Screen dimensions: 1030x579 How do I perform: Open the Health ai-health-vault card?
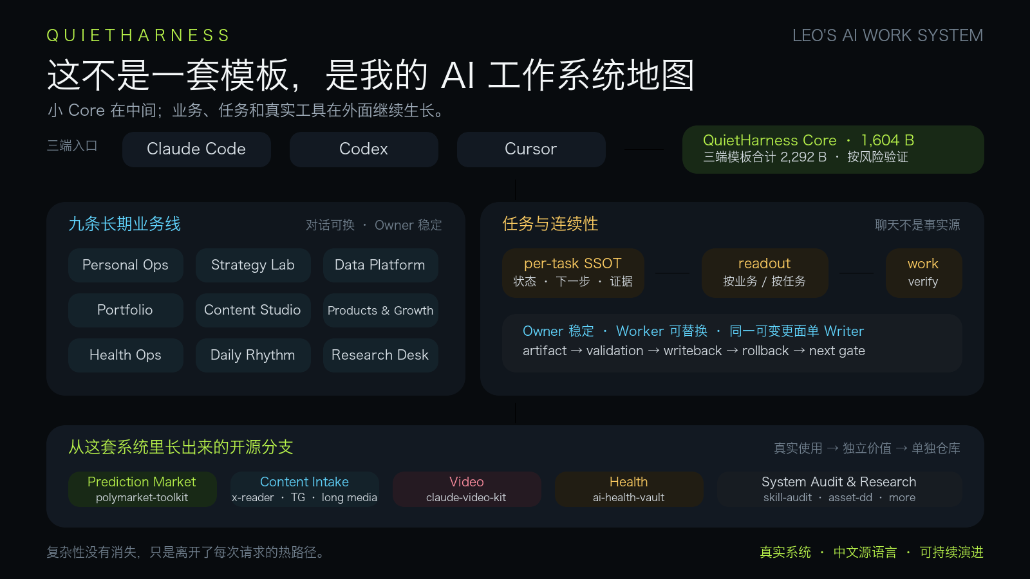pyautogui.click(x=629, y=489)
